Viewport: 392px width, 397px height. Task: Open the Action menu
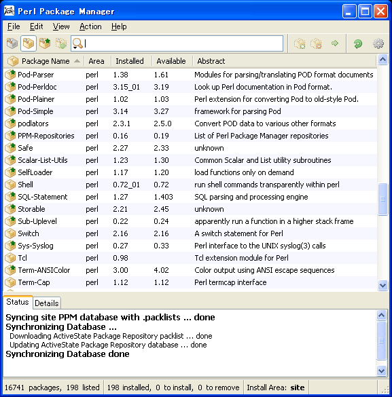[90, 26]
